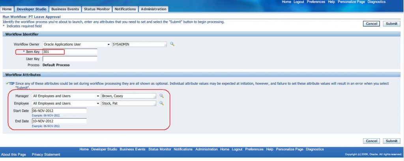Click the Employee name field Stock, Pat

tap(129, 103)
